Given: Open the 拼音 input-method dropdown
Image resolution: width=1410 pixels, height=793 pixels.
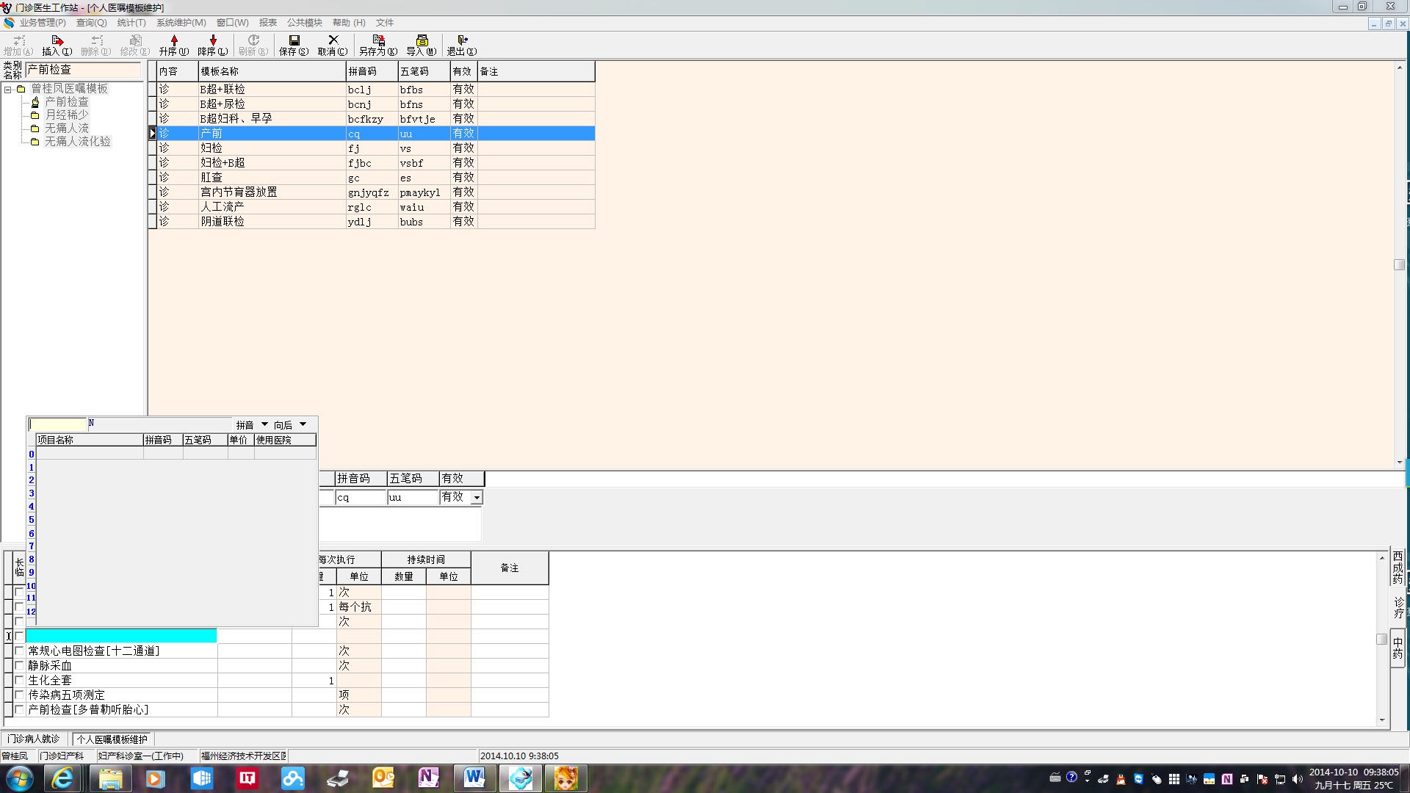Looking at the screenshot, I should tap(264, 424).
